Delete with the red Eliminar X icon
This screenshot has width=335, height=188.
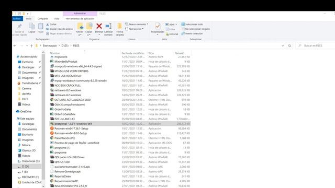tap(99, 26)
